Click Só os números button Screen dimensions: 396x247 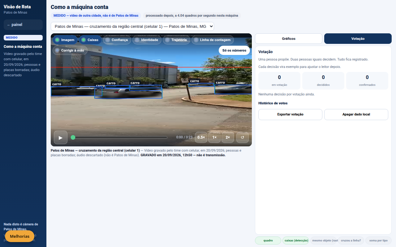coord(234,50)
